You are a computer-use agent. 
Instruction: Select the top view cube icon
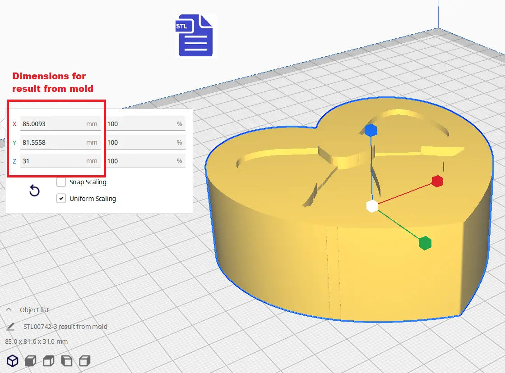pos(48,360)
